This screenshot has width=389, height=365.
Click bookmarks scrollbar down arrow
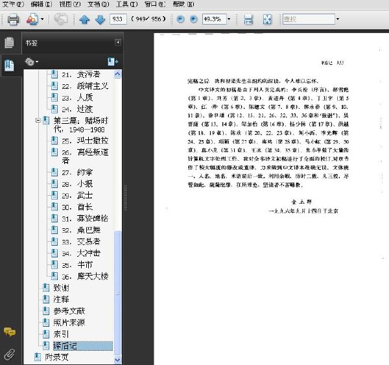tap(117, 359)
